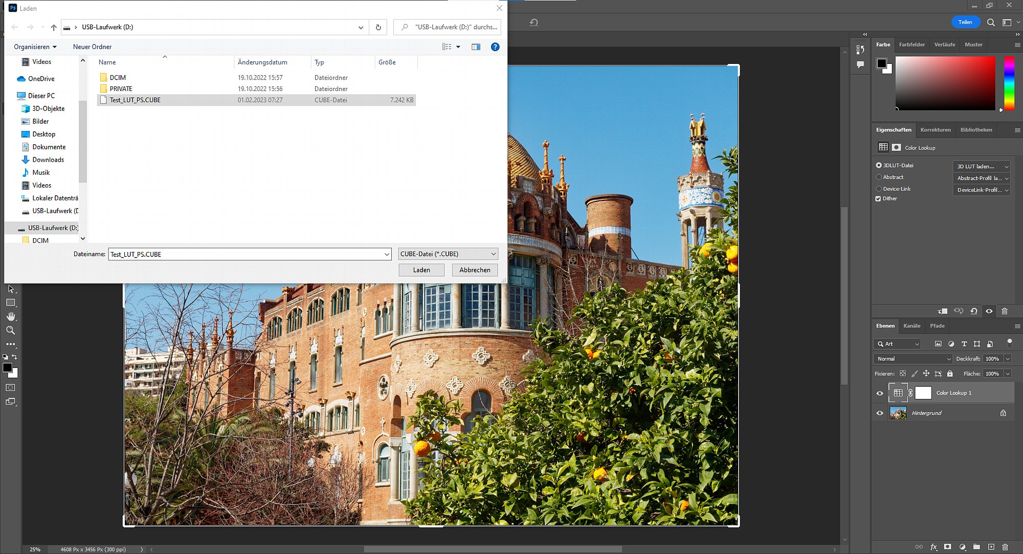This screenshot has height=554, width=1023.
Task: Click the Dateiname input field
Action: (x=250, y=254)
